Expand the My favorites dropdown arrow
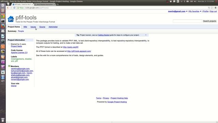This screenshot has height=123, width=218. 201,11
